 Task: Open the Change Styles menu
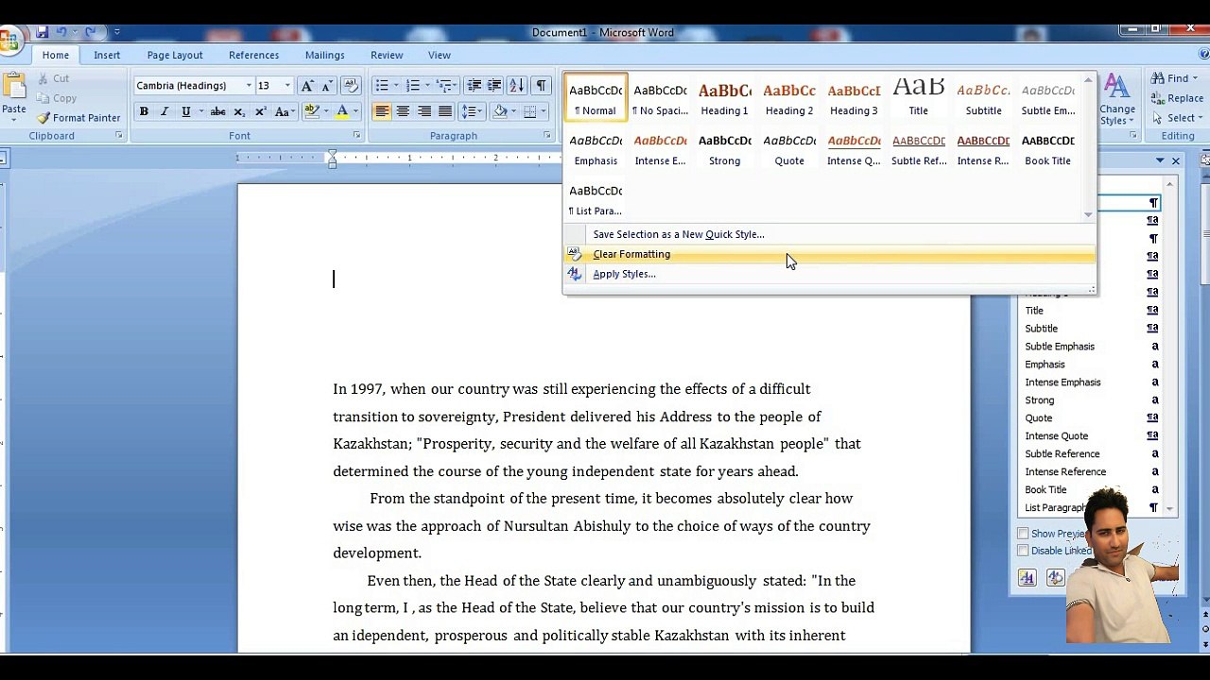(x=1117, y=99)
